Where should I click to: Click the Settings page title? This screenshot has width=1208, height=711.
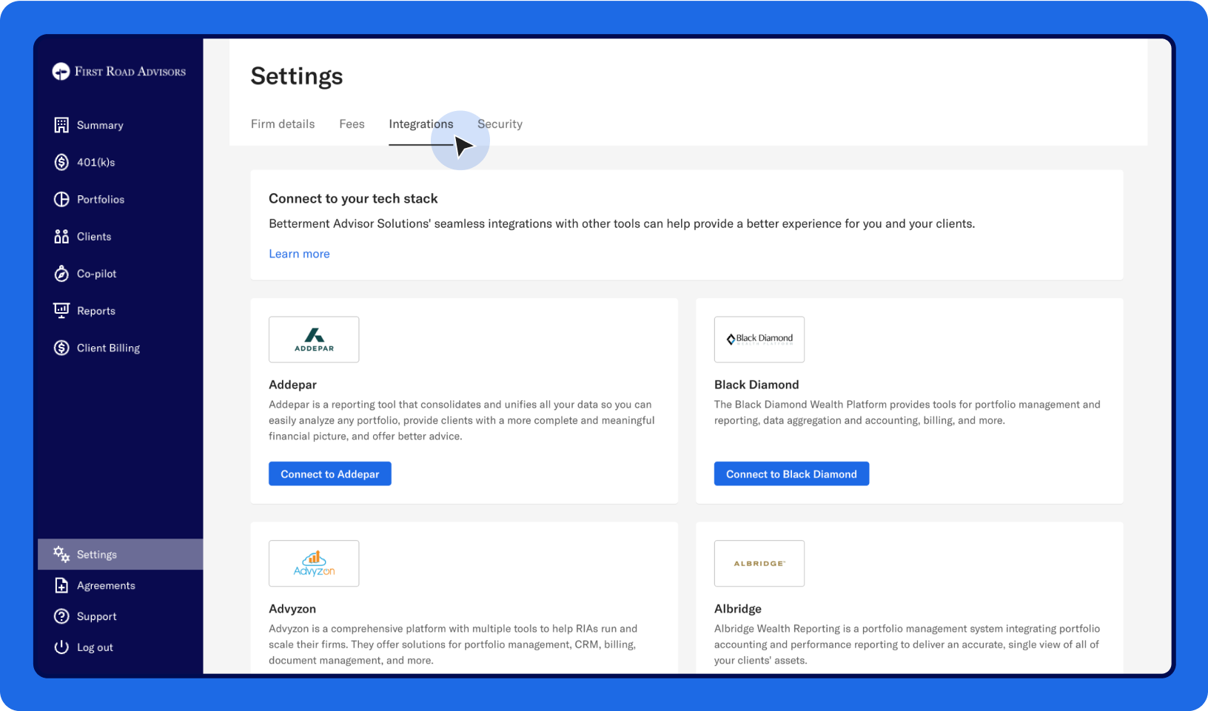pyautogui.click(x=297, y=76)
